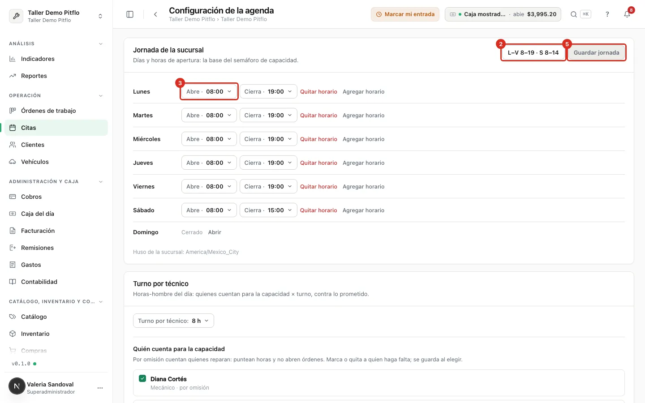Open Contabilidad in the sidebar
Image resolution: width=645 pixels, height=403 pixels.
(x=56, y=282)
